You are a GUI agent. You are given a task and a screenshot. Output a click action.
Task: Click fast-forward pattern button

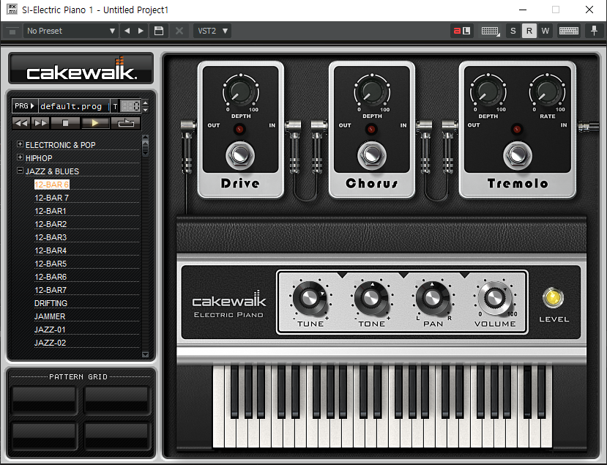(40, 123)
